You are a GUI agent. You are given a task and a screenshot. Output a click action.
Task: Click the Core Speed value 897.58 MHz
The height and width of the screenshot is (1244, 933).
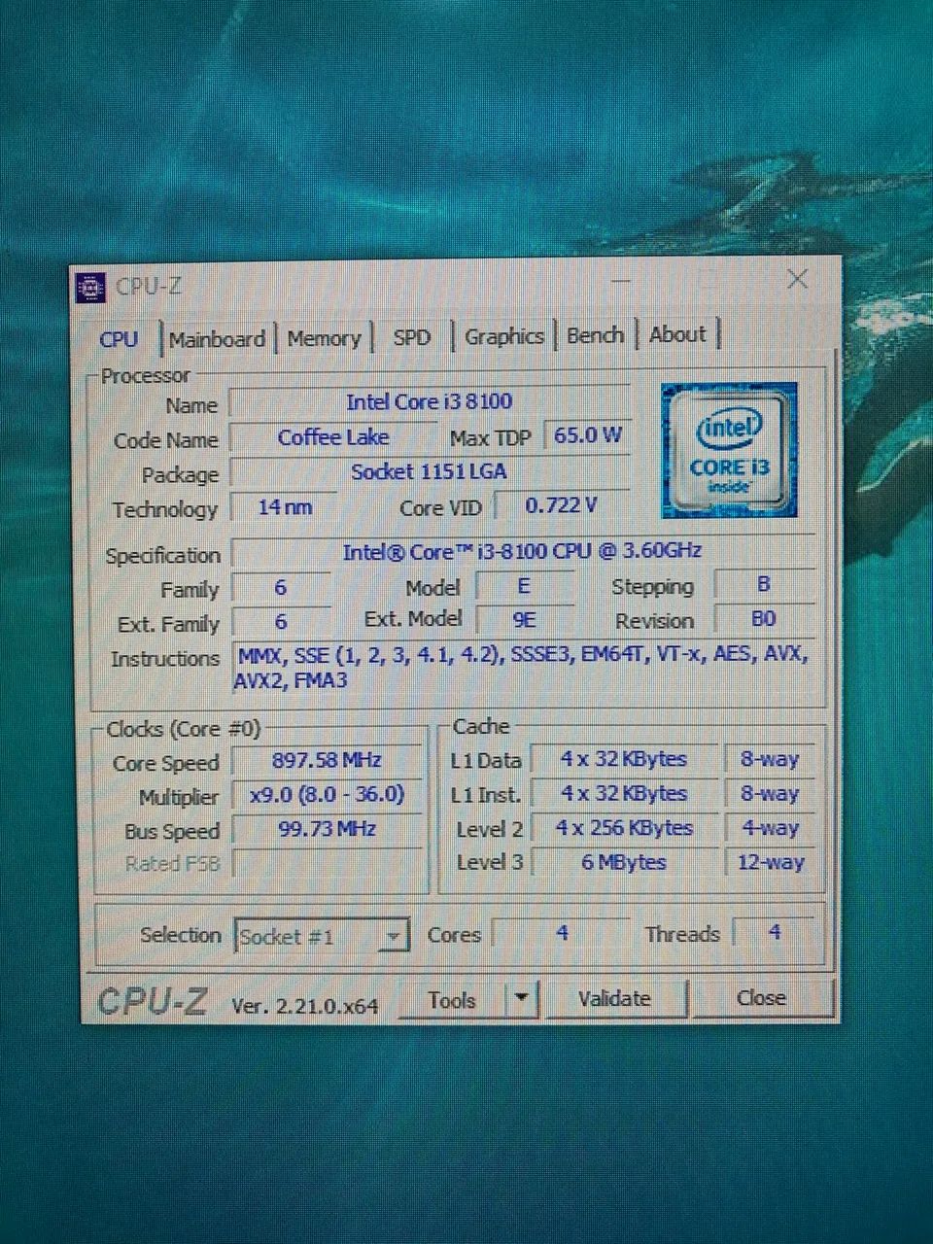point(327,760)
